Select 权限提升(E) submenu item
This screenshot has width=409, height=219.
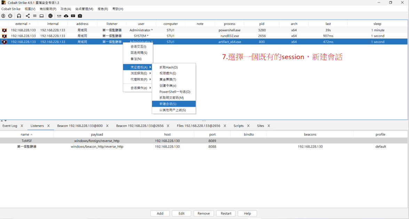(174, 73)
